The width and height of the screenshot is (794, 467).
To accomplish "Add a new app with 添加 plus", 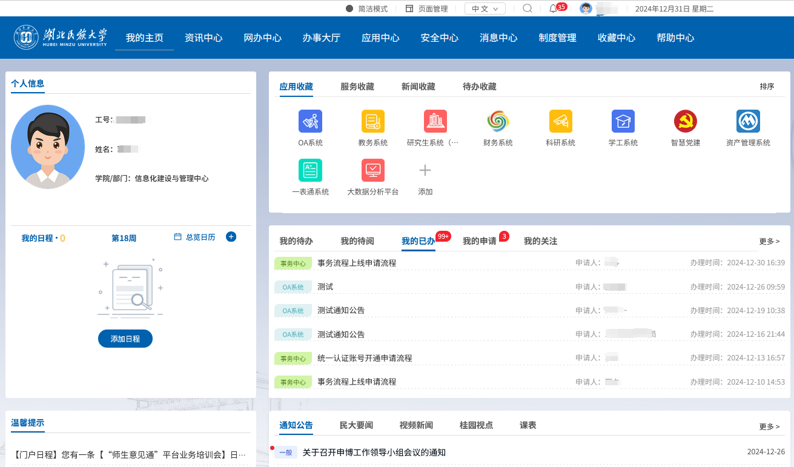I will click(425, 171).
